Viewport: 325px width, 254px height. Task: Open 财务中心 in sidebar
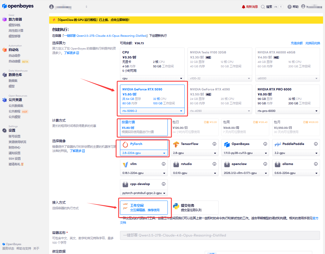pos(14,147)
